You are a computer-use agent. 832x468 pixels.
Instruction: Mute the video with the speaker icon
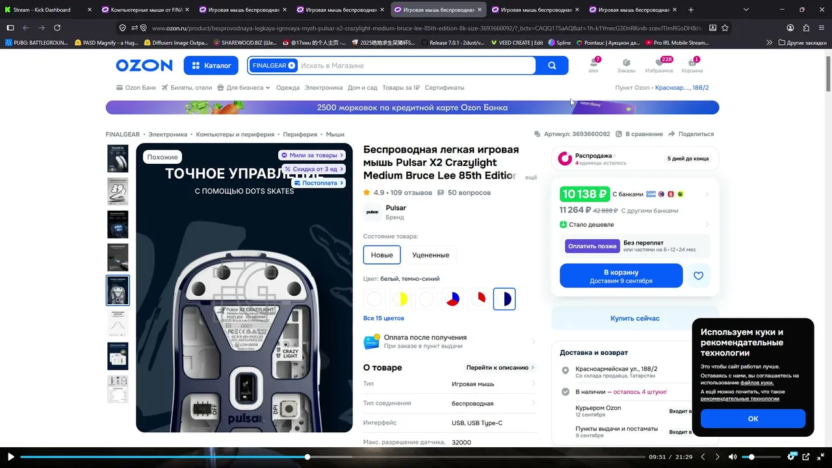point(733,457)
